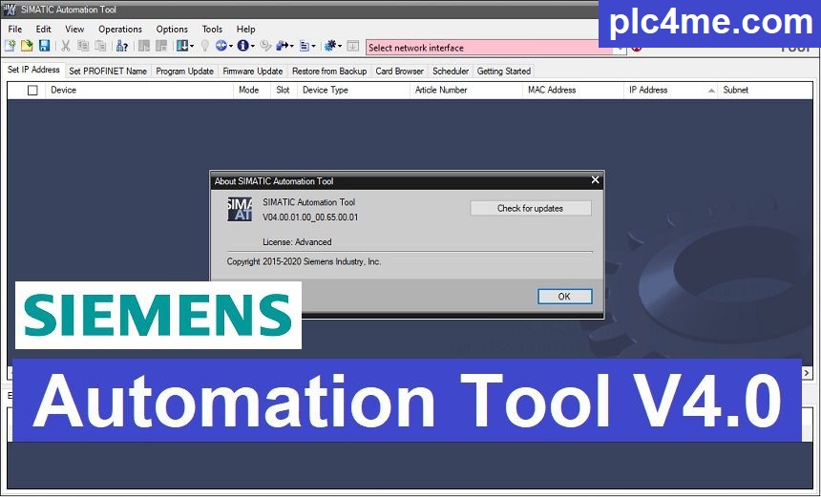Image resolution: width=821 pixels, height=497 pixels.
Task: Open the Operations menu
Action: pyautogui.click(x=119, y=30)
